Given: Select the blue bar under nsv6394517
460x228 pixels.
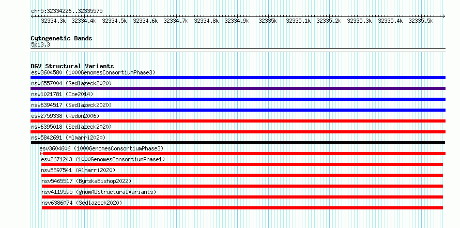Looking at the screenshot, I should (x=238, y=110).
